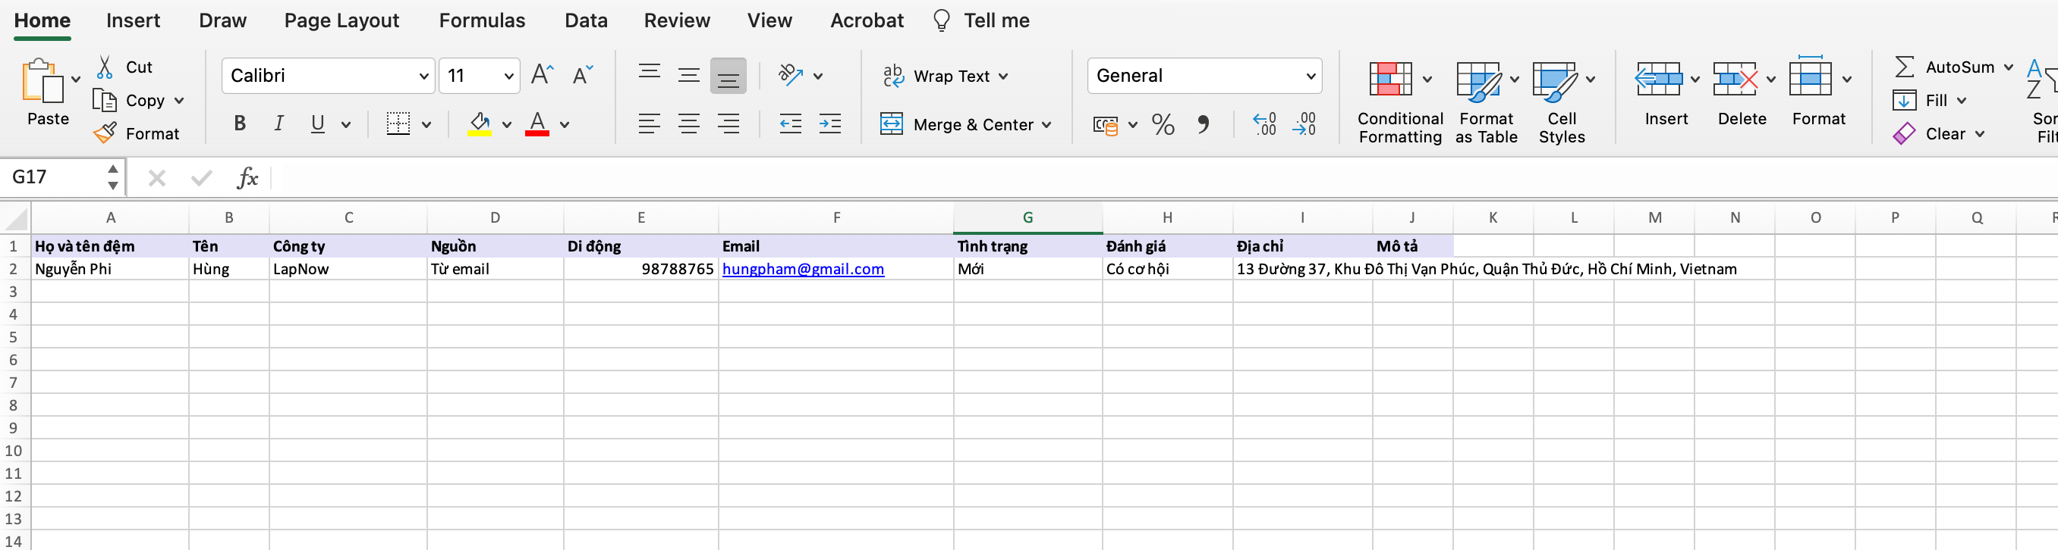Image resolution: width=2058 pixels, height=550 pixels.
Task: Toggle center horizontal alignment
Action: click(x=688, y=124)
